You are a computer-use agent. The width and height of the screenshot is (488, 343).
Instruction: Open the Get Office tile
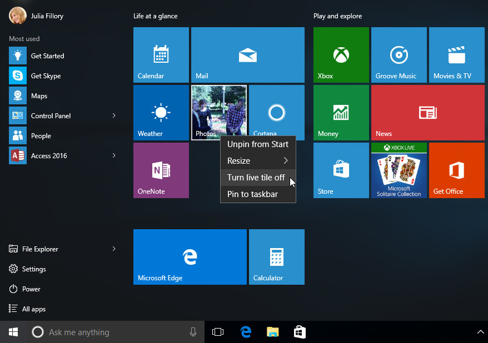pyautogui.click(x=456, y=170)
